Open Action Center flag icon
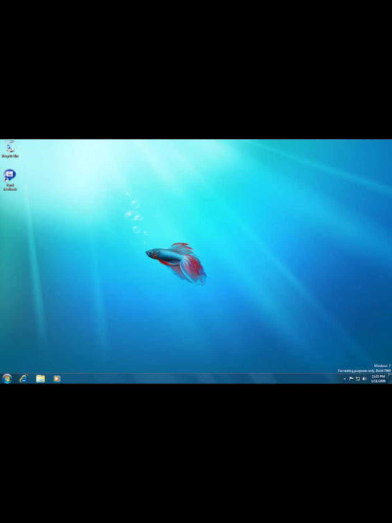Screen dimensions: 392x523 (351, 379)
